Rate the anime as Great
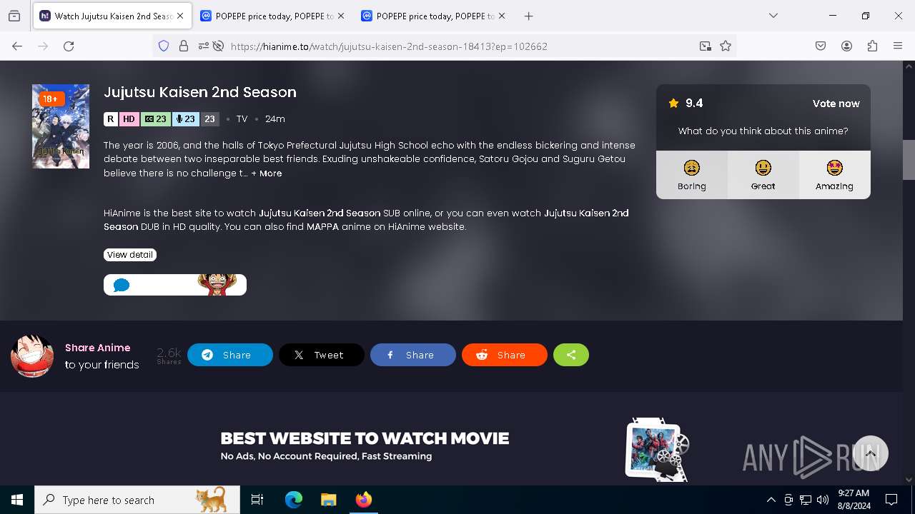915x514 pixels. (x=763, y=175)
